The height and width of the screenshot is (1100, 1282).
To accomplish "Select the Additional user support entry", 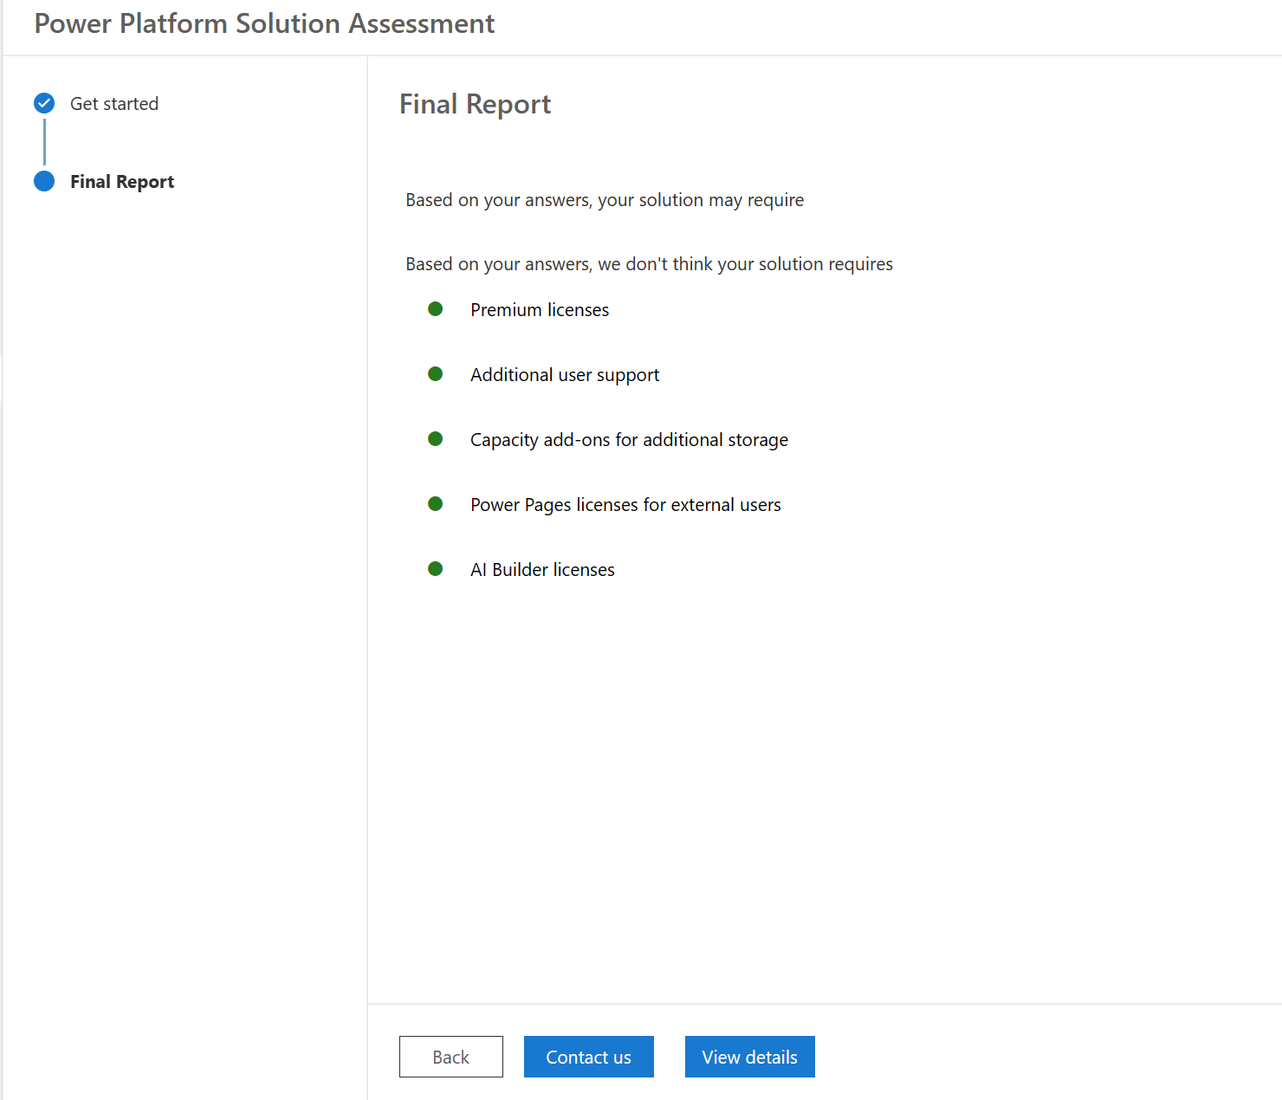I will pyautogui.click(x=564, y=374).
